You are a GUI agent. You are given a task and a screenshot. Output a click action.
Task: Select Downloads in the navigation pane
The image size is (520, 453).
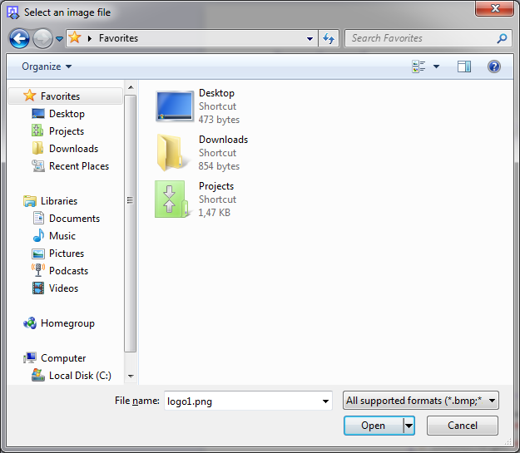[x=73, y=149]
